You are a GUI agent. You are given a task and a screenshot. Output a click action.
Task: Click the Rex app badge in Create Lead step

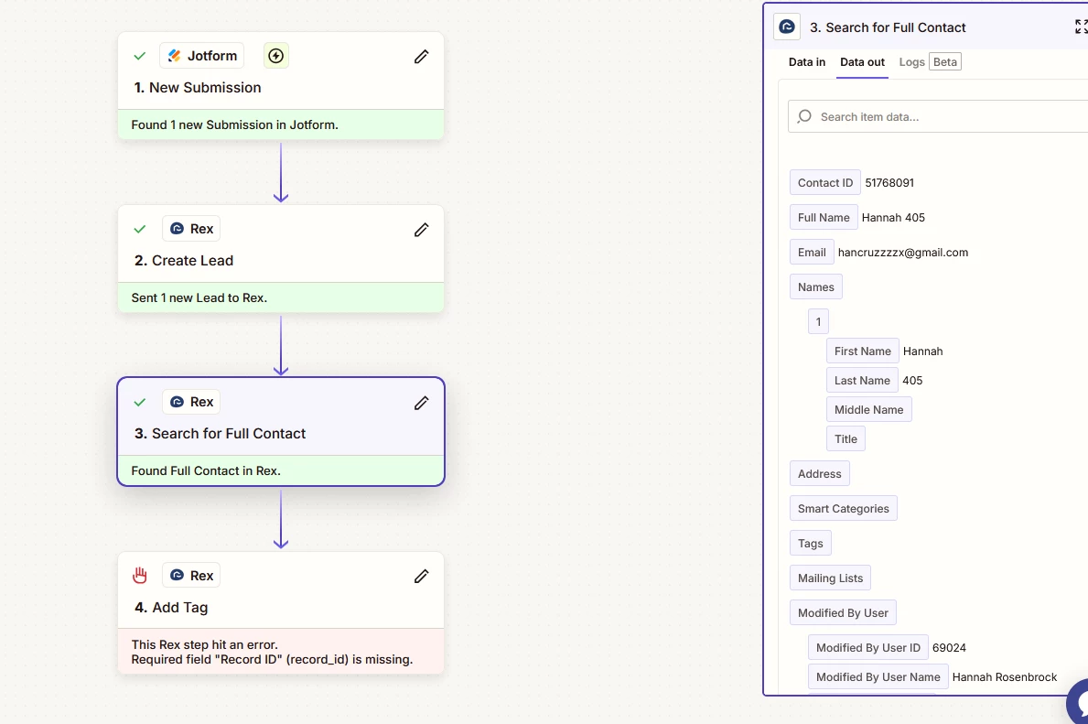pos(191,229)
